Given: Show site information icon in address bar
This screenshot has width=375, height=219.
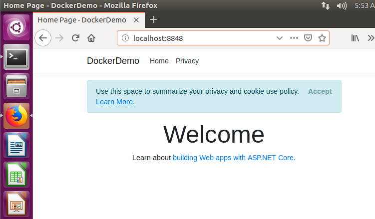Looking at the screenshot, I should point(125,38).
